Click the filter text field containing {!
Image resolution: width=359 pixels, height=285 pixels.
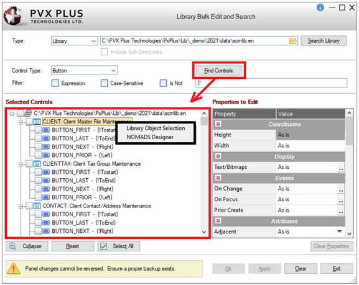pyautogui.click(x=271, y=83)
